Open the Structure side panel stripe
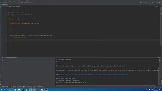The height and width of the screenshot is (91, 162). tap(1, 77)
